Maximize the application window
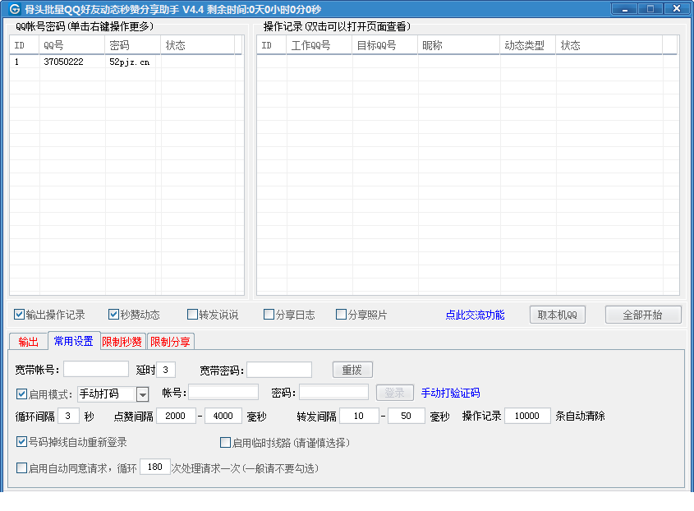Screen dimensions: 694x511 coord(650,9)
